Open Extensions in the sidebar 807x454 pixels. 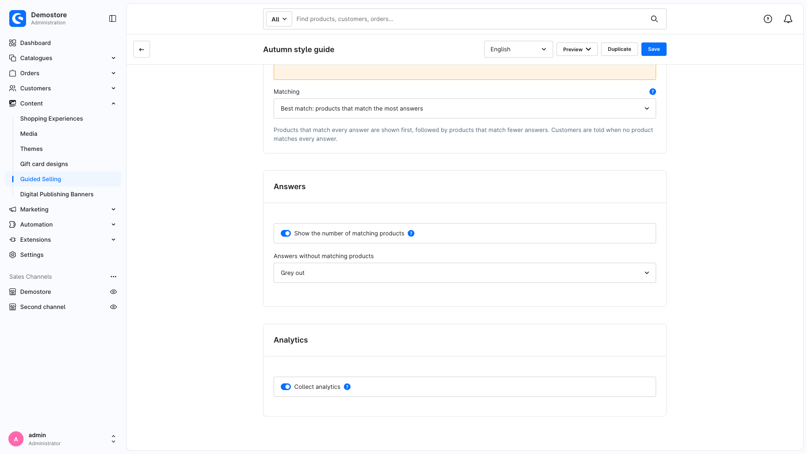pos(63,240)
